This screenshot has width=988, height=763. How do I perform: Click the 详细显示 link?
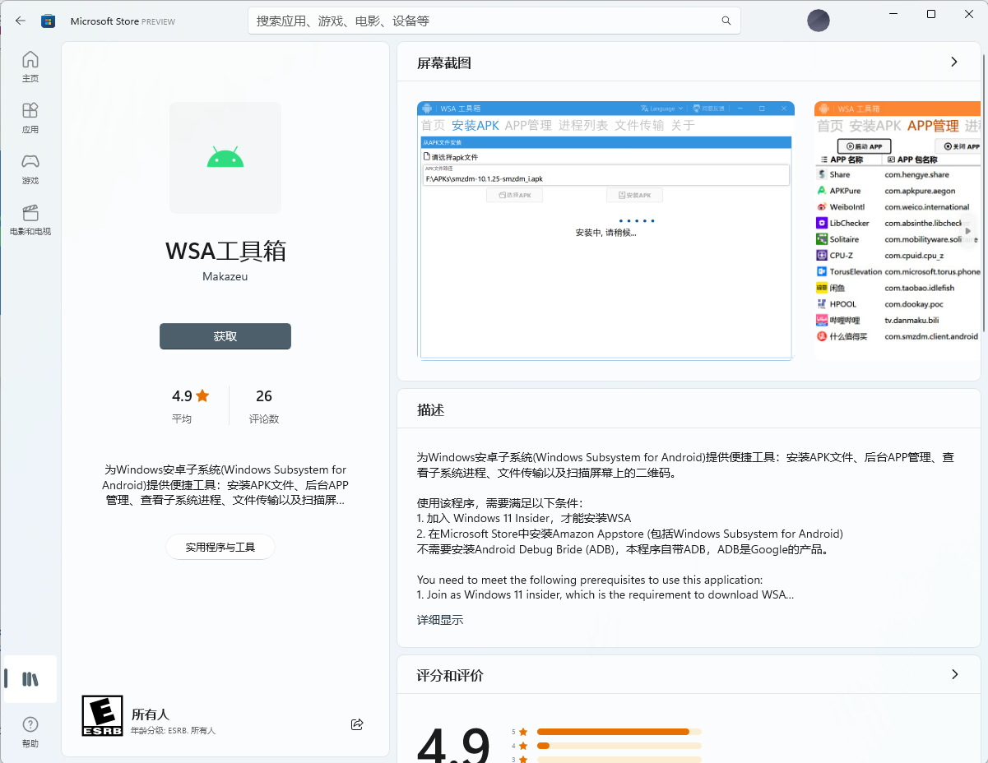(440, 620)
